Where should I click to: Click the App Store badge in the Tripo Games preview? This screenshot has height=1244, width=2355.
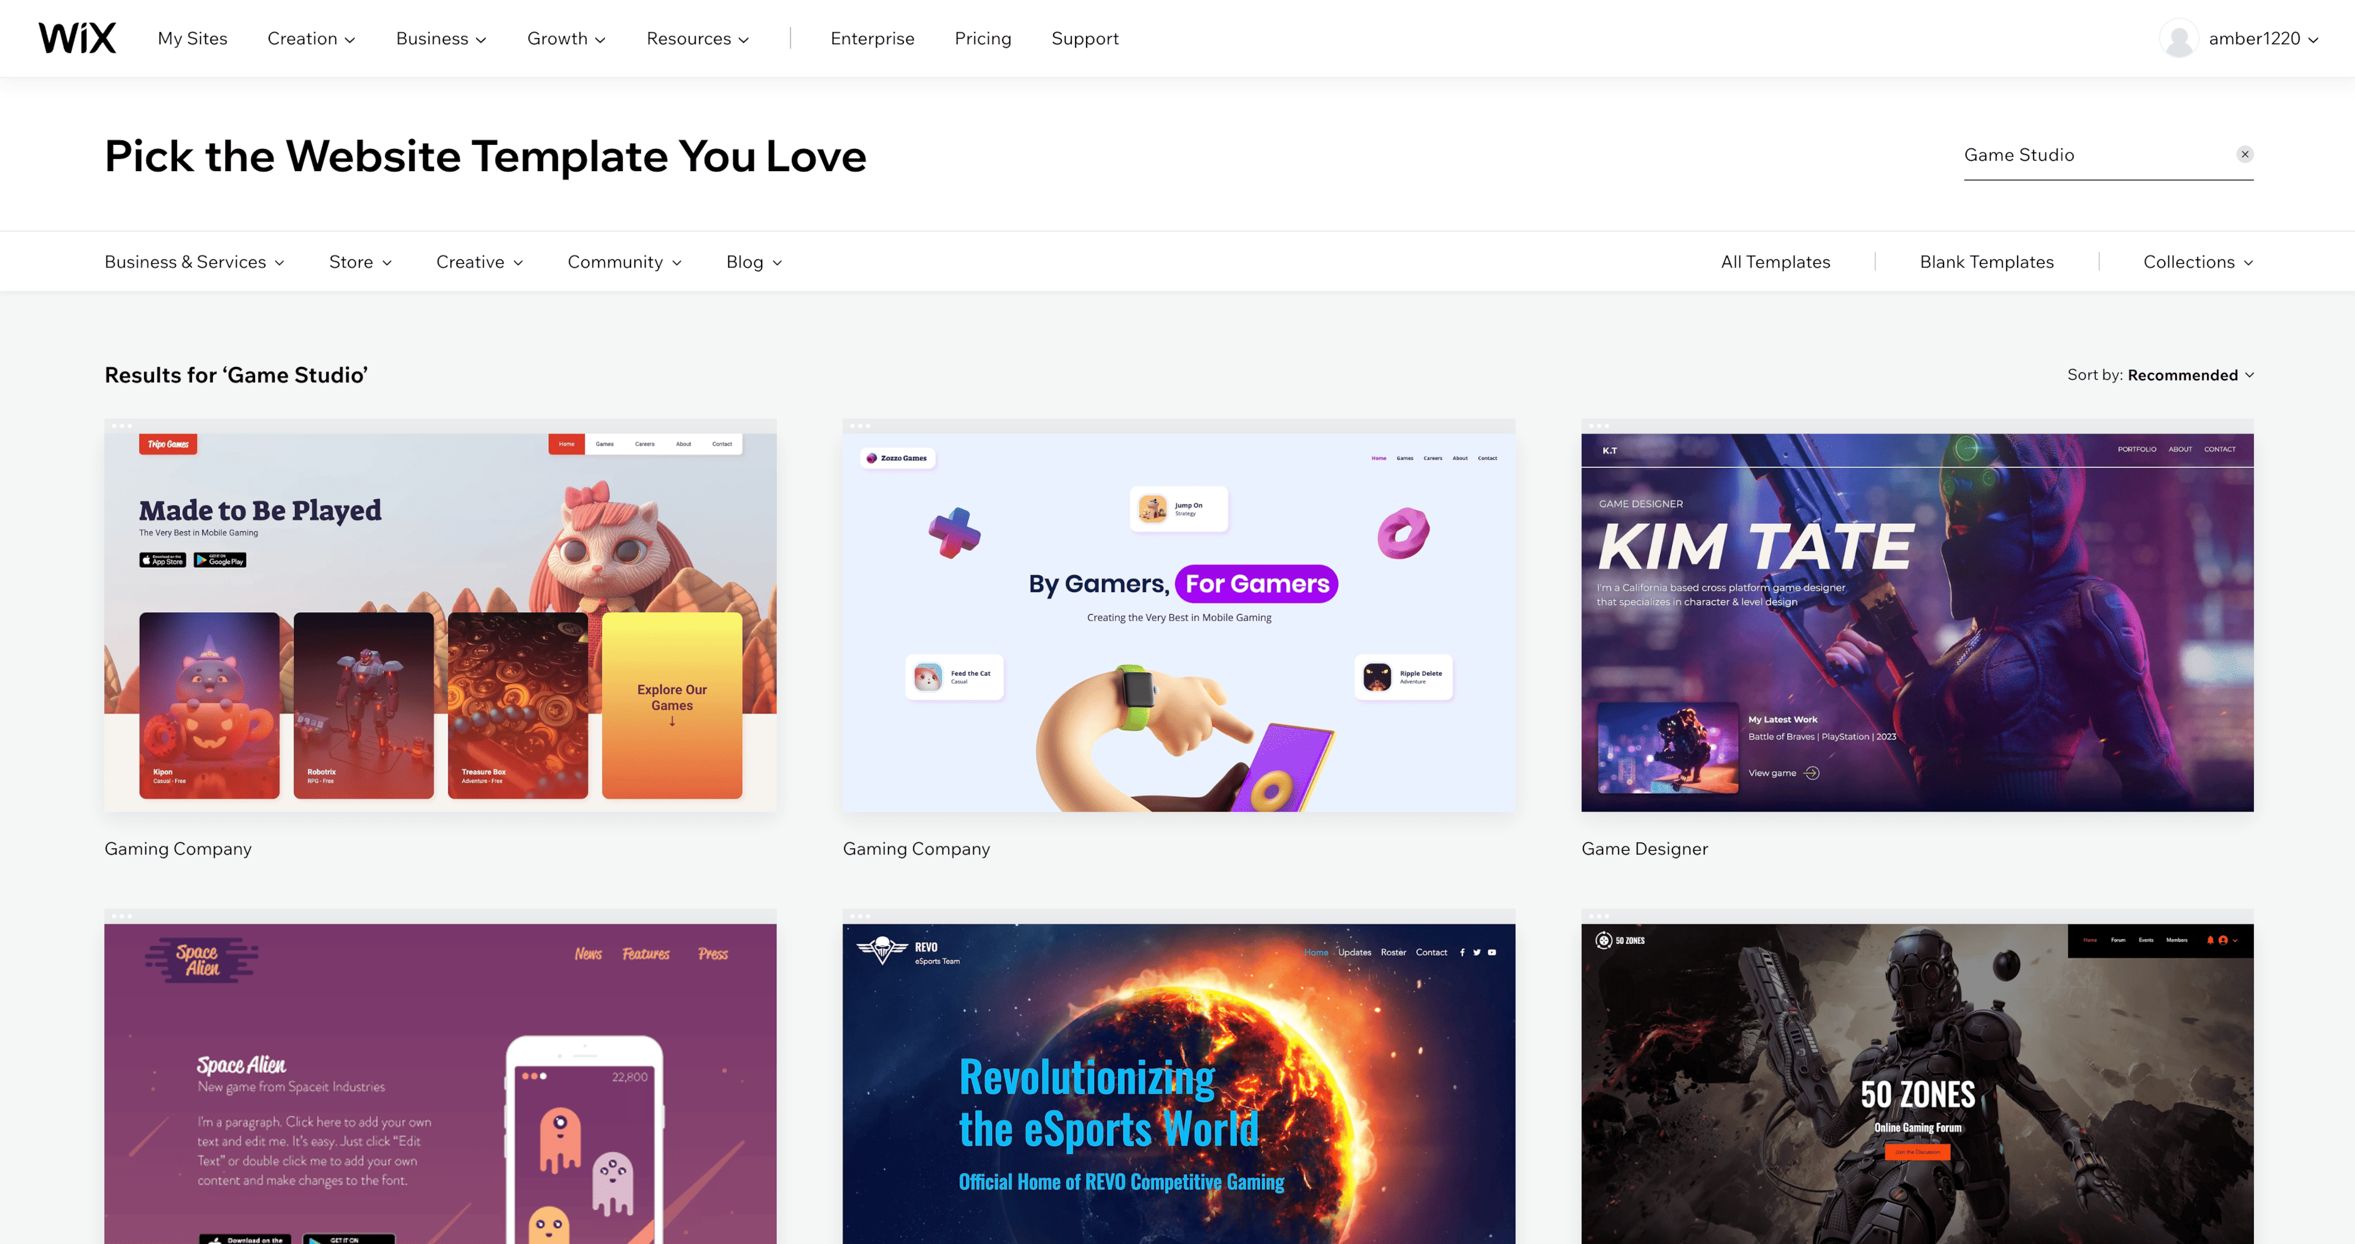pyautogui.click(x=163, y=560)
